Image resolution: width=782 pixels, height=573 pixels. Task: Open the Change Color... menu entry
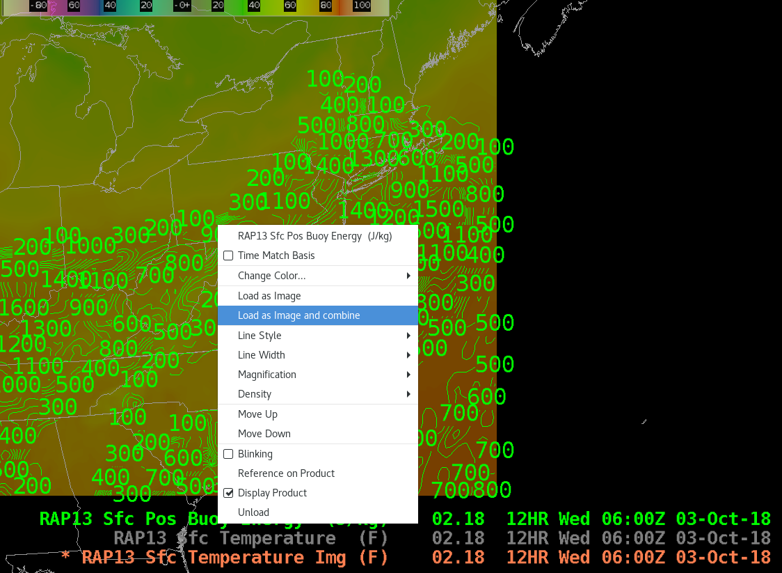pyautogui.click(x=318, y=276)
